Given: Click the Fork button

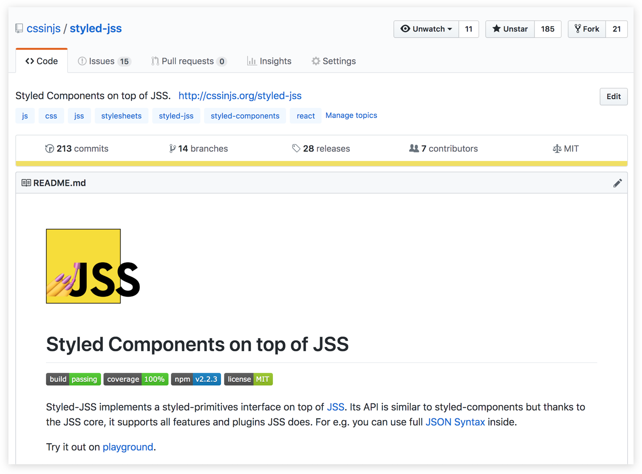Looking at the screenshot, I should point(587,29).
